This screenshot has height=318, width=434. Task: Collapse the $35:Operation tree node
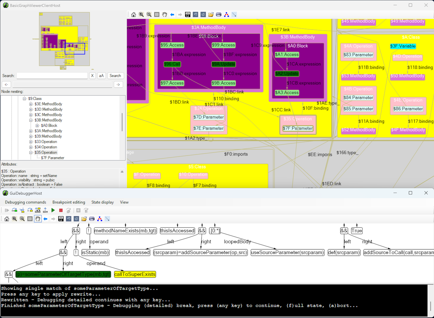pos(31,152)
